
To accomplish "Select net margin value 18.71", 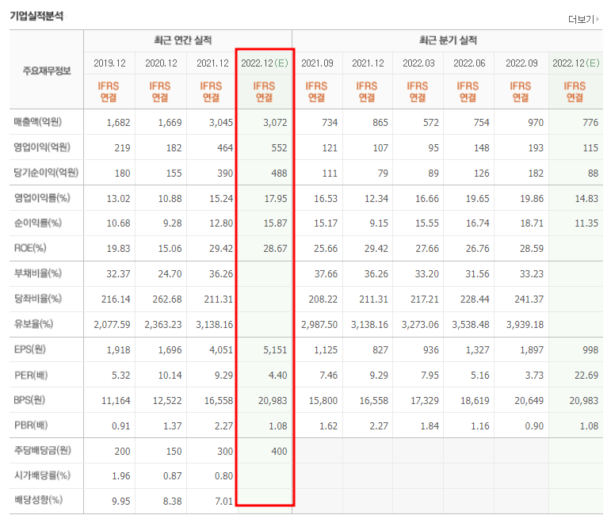I will pos(532,223).
